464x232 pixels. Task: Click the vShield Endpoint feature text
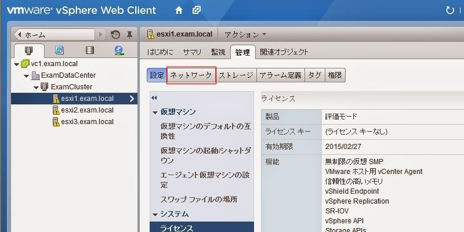[352, 191]
